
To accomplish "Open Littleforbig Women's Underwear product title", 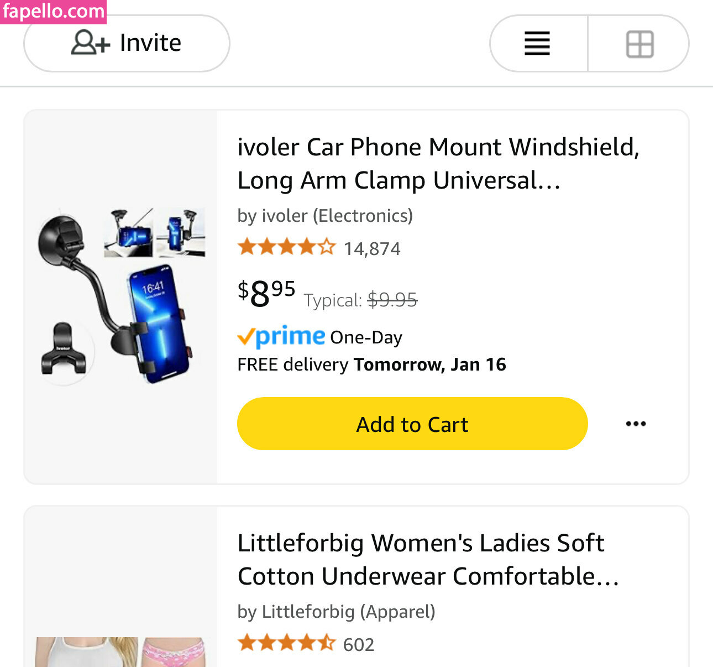I will click(428, 560).
